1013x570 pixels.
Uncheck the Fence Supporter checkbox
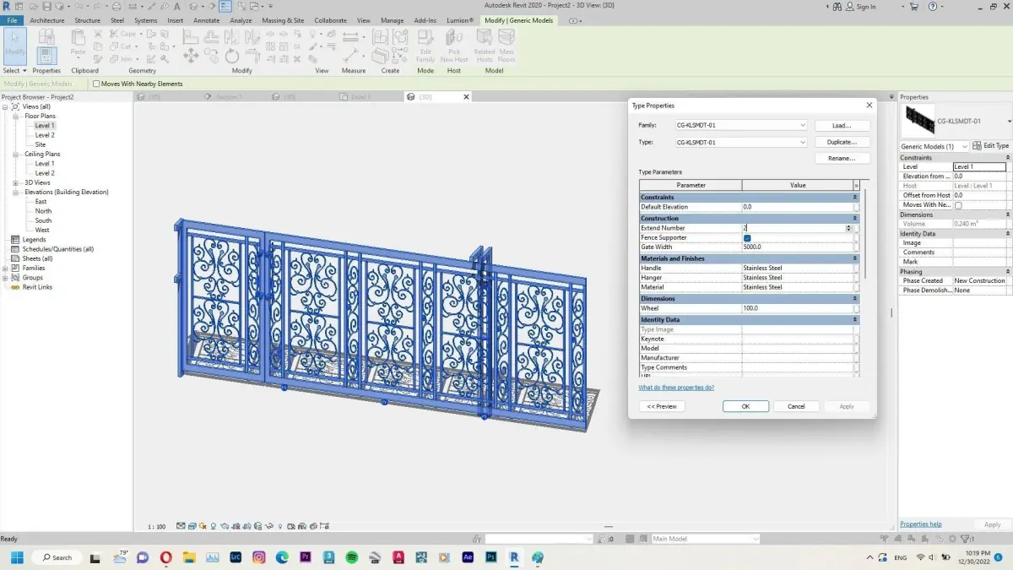coord(747,238)
